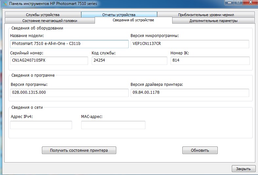Select Сведения об устройстве tab
The height and width of the screenshot is (175, 258).
[x=134, y=20]
